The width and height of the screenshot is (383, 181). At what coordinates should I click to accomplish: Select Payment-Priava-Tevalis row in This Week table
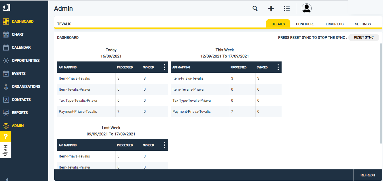226,112
